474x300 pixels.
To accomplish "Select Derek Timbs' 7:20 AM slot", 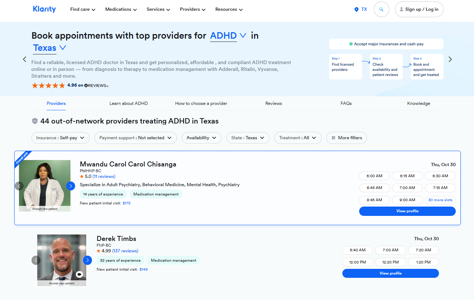I will [424, 250].
